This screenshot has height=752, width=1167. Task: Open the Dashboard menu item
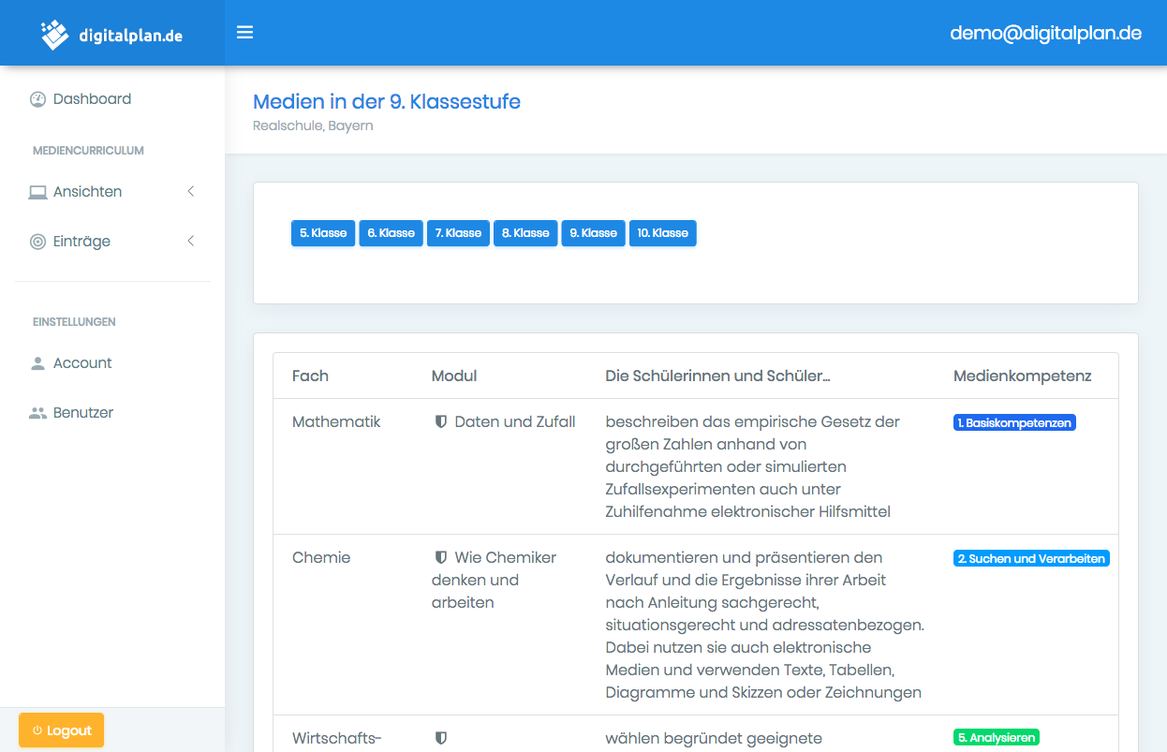click(x=92, y=99)
